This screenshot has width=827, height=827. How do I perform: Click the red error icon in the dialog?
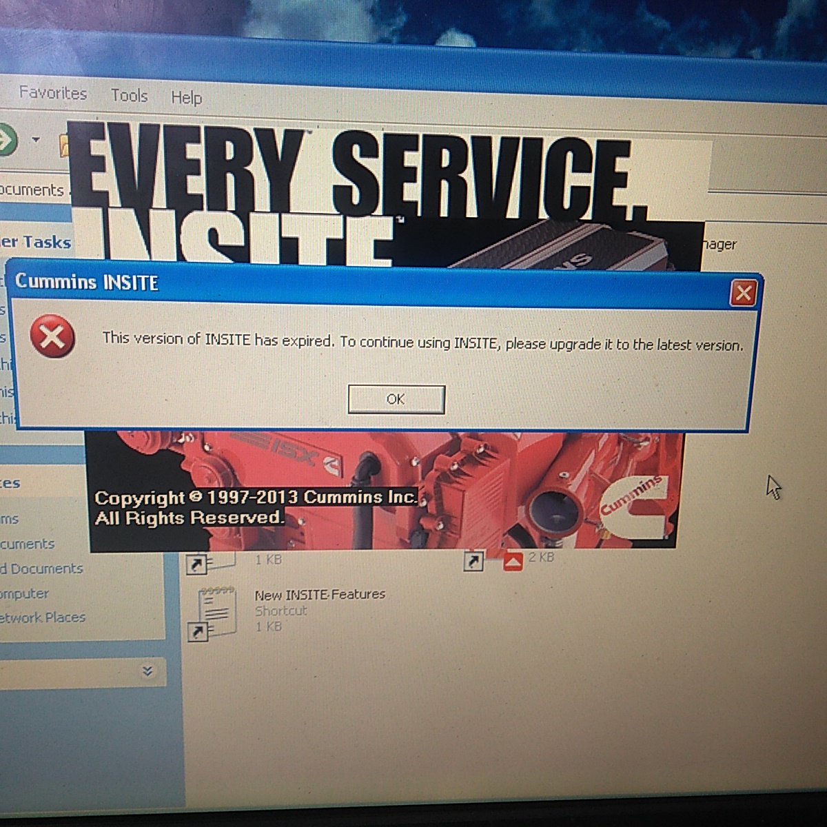pyautogui.click(x=52, y=337)
